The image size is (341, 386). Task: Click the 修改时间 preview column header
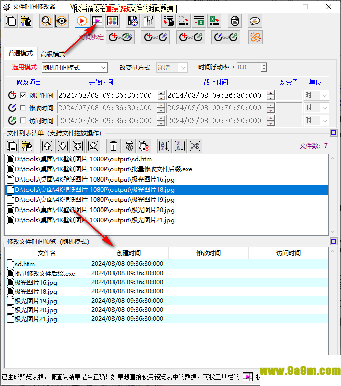click(209, 253)
